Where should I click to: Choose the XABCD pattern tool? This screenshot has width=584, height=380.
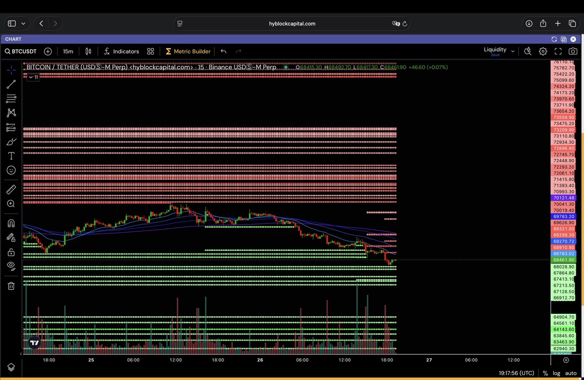(x=11, y=113)
